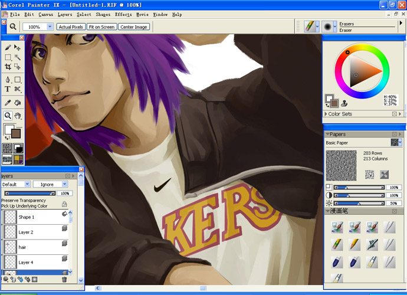Select the Crop tool
The width and height of the screenshot is (407, 295).
[8, 67]
